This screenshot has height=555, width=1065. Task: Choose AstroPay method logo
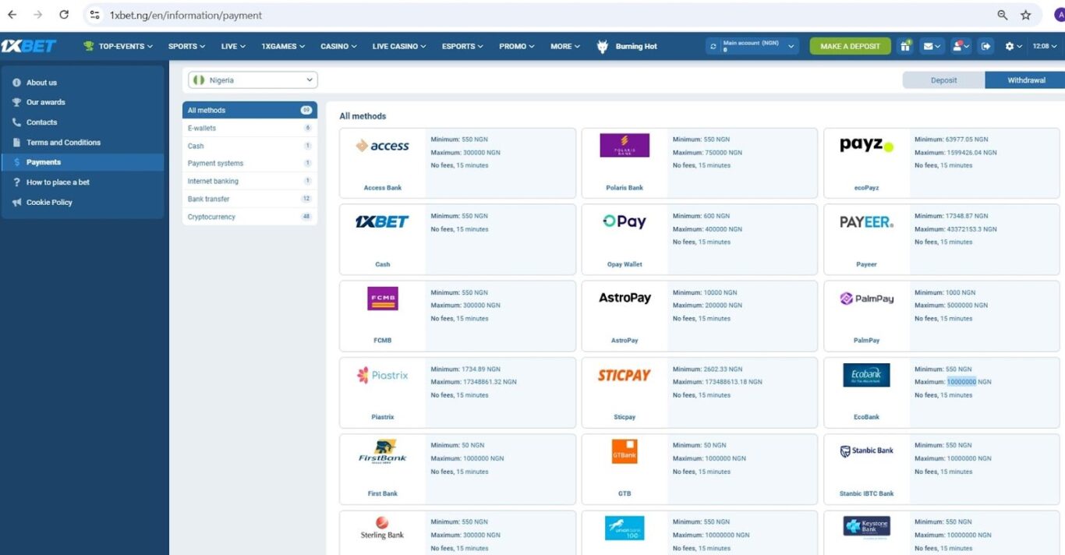coord(624,298)
